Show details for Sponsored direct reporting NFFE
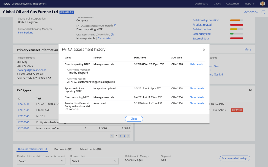 coord(197,88)
